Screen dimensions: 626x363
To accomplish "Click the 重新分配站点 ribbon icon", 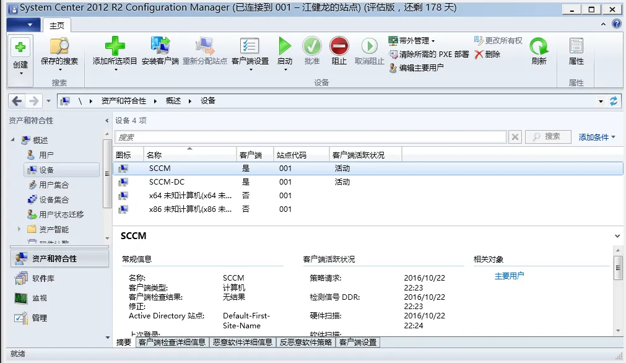I will point(205,45).
